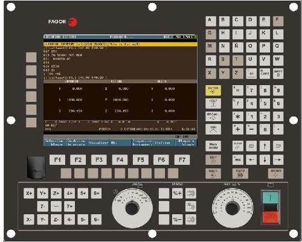302x242 pixels.
Task: Click softkey F7
Action: tap(182, 160)
